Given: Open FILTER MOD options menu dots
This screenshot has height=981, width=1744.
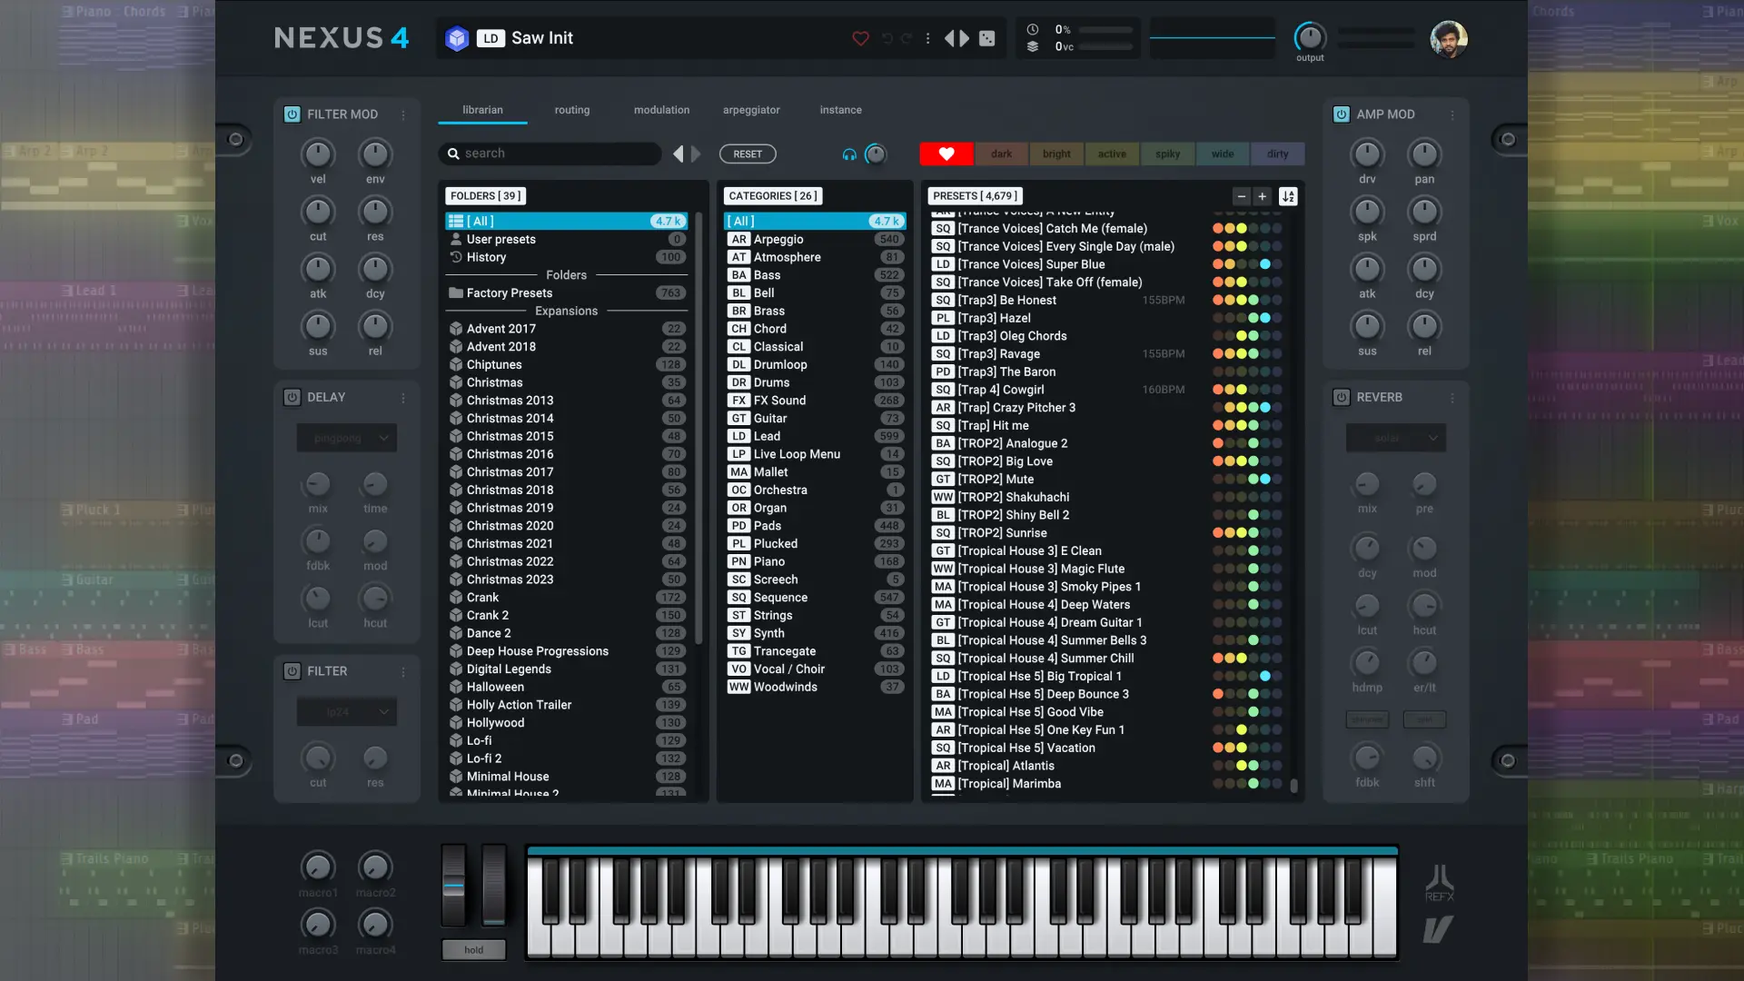Looking at the screenshot, I should (403, 114).
